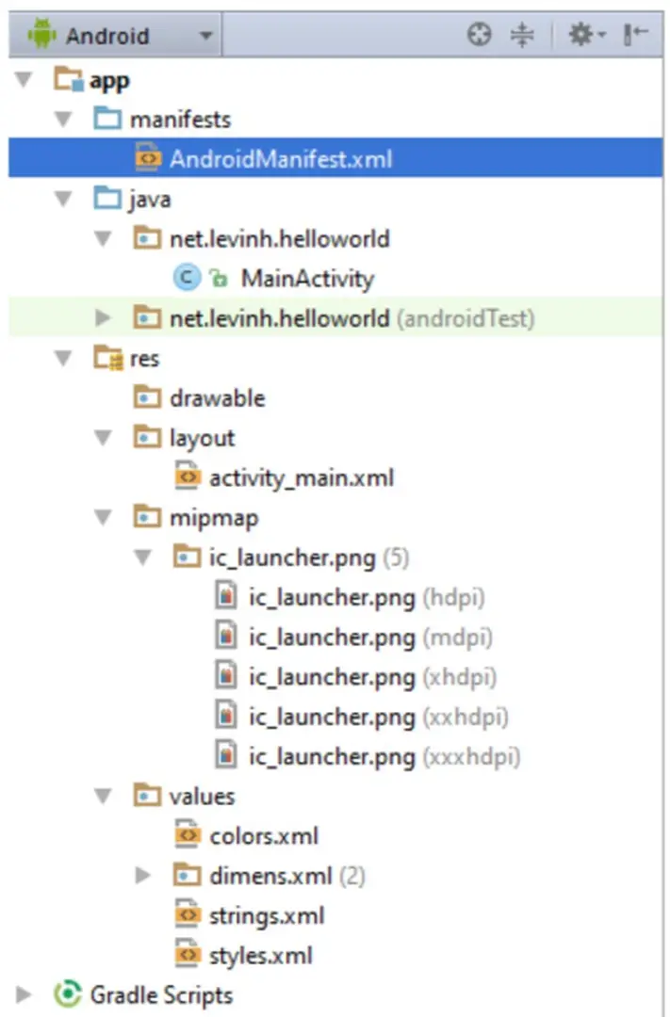Image resolution: width=670 pixels, height=1017 pixels.
Task: Hide the project panel with the hide icon
Action: coord(636,36)
